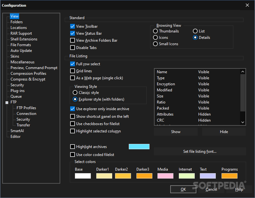Change the Darker3 color swatch
The height and width of the screenshot is (198, 255).
pyautogui.click(x=144, y=176)
